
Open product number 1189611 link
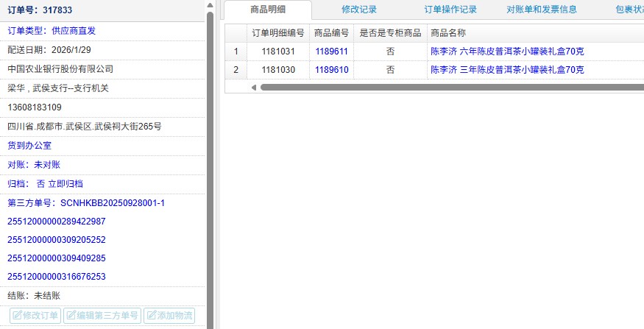click(331, 52)
